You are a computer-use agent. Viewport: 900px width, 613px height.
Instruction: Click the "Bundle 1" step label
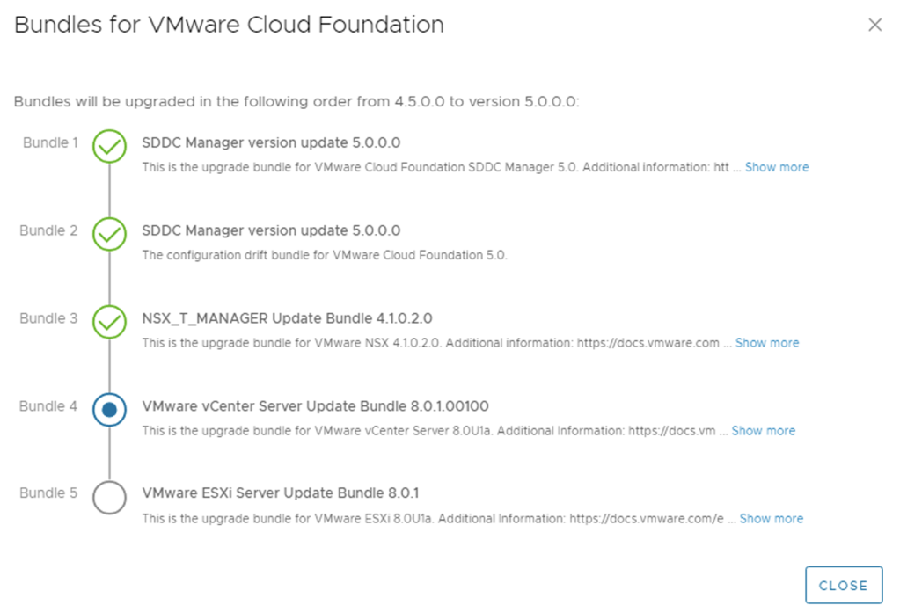[x=50, y=142]
